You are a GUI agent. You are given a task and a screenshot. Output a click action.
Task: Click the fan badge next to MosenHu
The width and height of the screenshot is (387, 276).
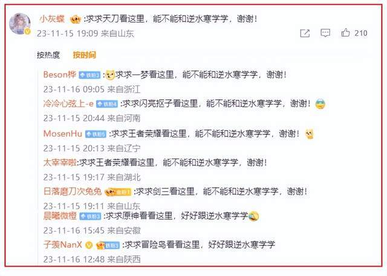[96, 134]
